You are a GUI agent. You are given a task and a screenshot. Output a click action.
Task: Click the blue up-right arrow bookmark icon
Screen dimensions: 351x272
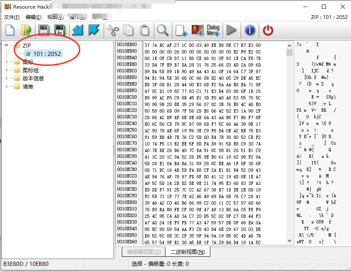94,30
